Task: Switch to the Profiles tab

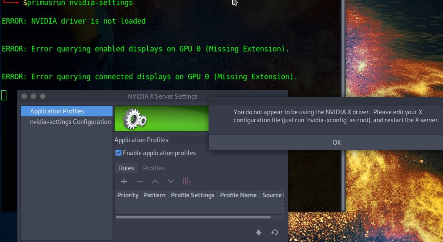Action: [154, 168]
